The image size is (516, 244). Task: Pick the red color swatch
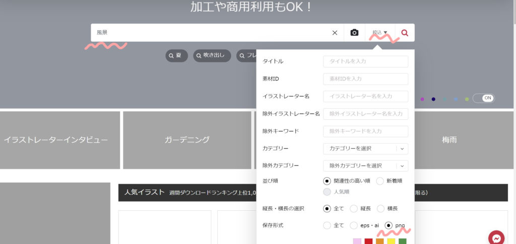point(368,241)
